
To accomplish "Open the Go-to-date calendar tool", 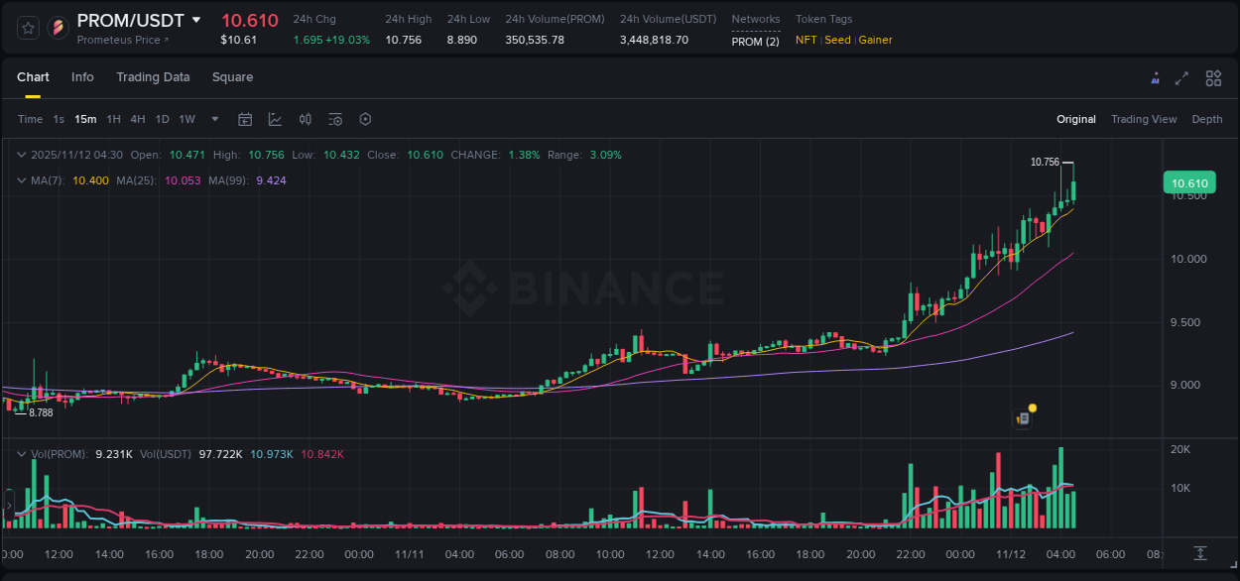I will click(245, 119).
